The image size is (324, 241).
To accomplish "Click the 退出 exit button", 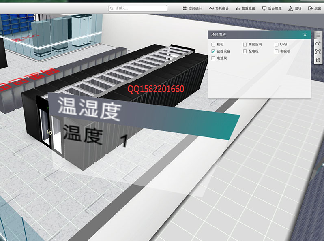I will pyautogui.click(x=315, y=8).
